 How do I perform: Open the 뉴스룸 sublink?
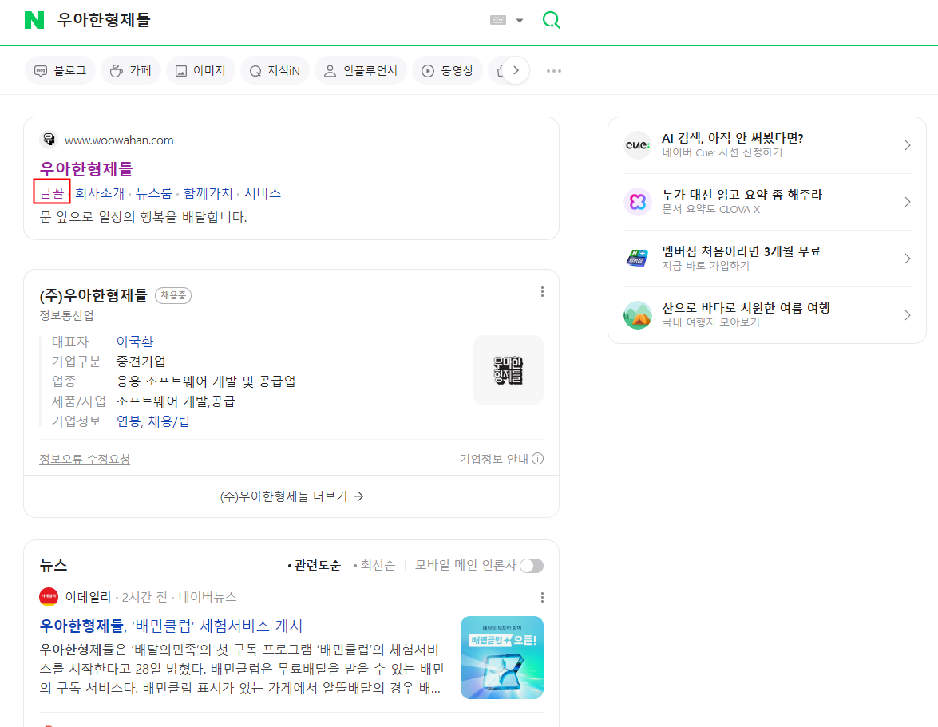tap(154, 193)
